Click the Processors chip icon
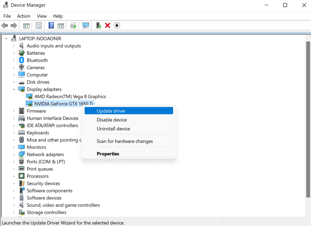 tap(21, 176)
